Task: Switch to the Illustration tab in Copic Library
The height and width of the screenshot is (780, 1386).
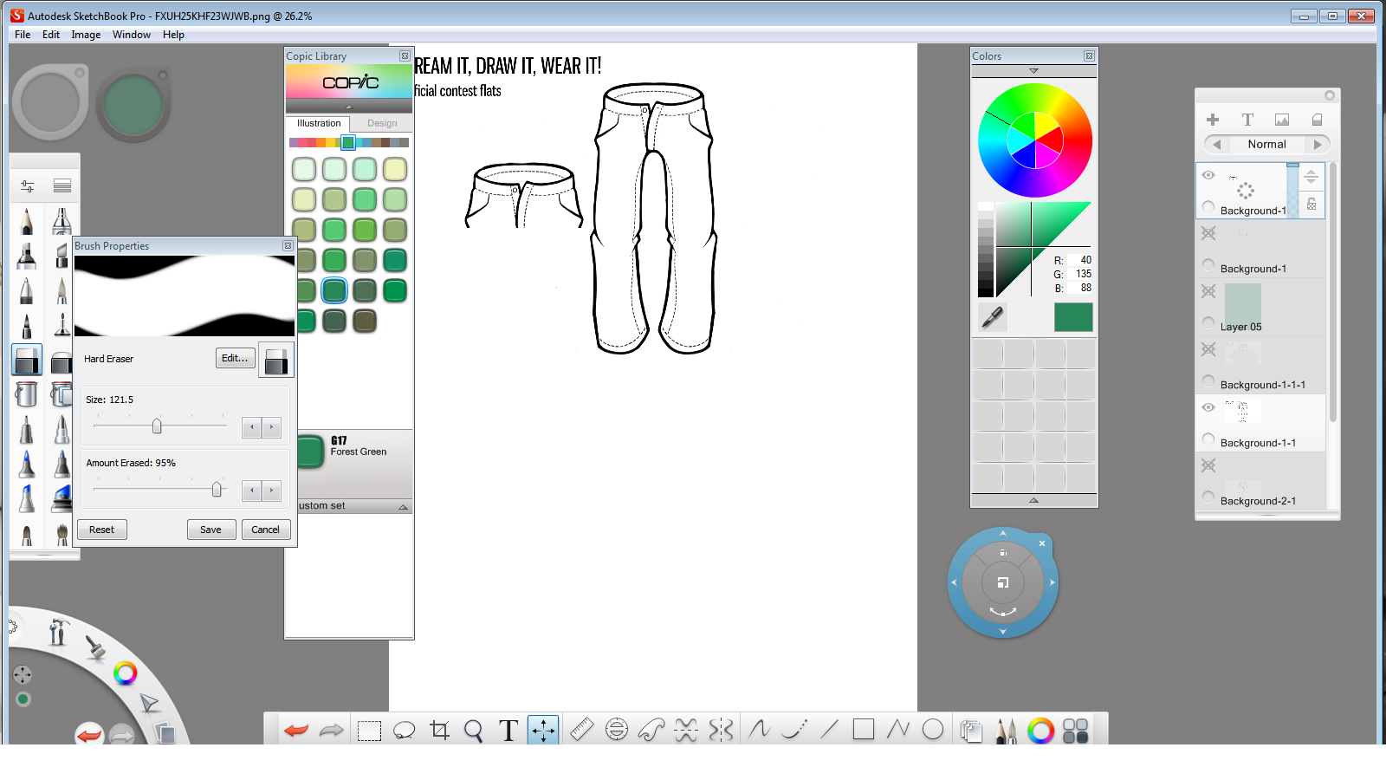Action: 319,123
